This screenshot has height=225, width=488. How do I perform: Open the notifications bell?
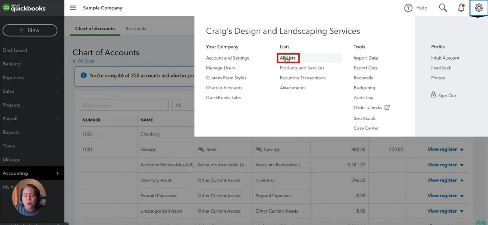tap(461, 8)
